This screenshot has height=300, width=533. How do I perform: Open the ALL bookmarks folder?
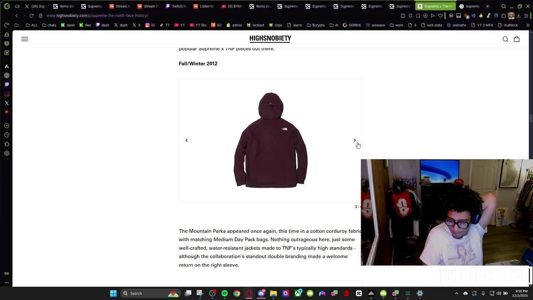point(31,25)
